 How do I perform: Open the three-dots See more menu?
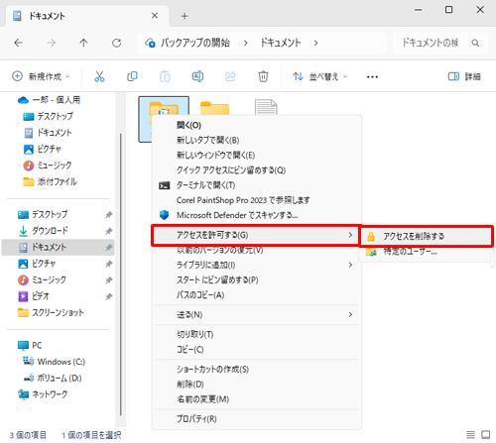coord(372,77)
